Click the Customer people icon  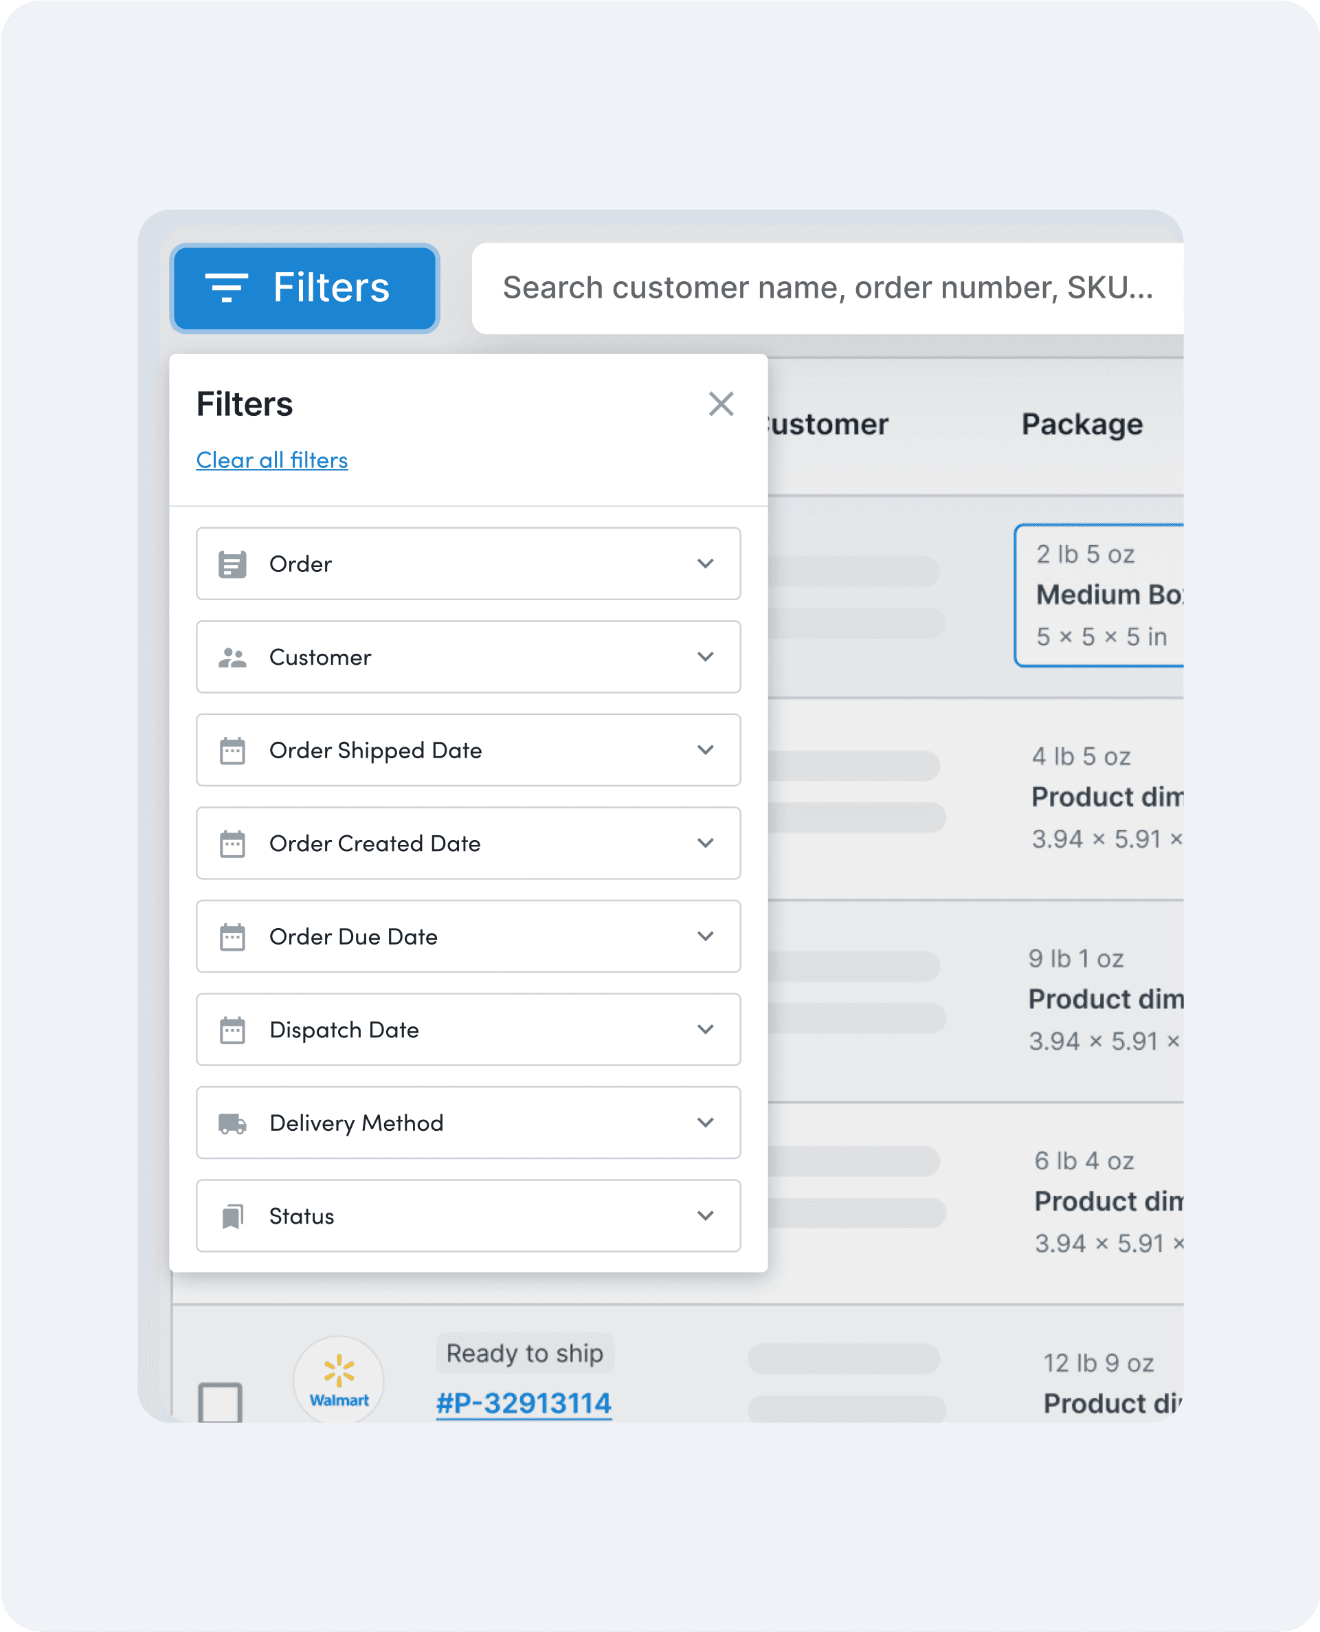coord(232,657)
